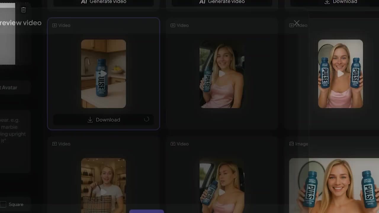Click the Video type icon on the shopping bag card

pos(54,144)
